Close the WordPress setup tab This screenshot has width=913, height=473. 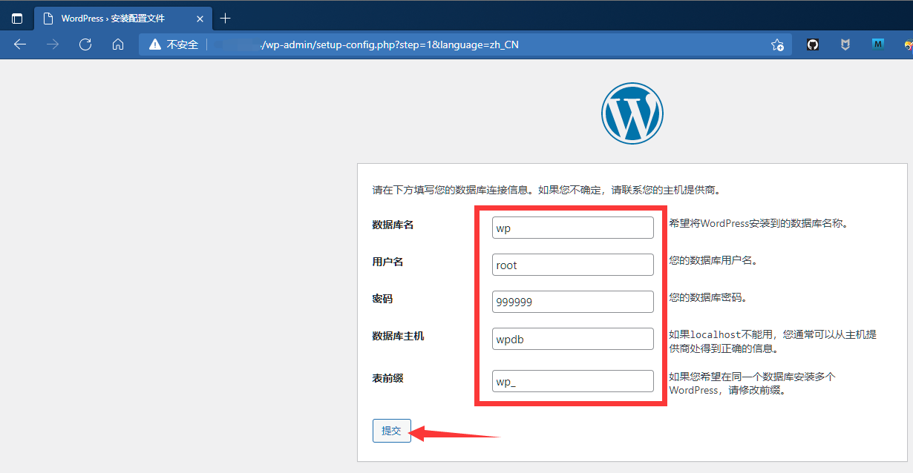[200, 19]
